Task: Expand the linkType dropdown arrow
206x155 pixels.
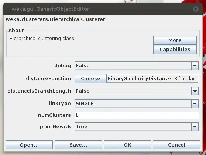Action: point(195,104)
